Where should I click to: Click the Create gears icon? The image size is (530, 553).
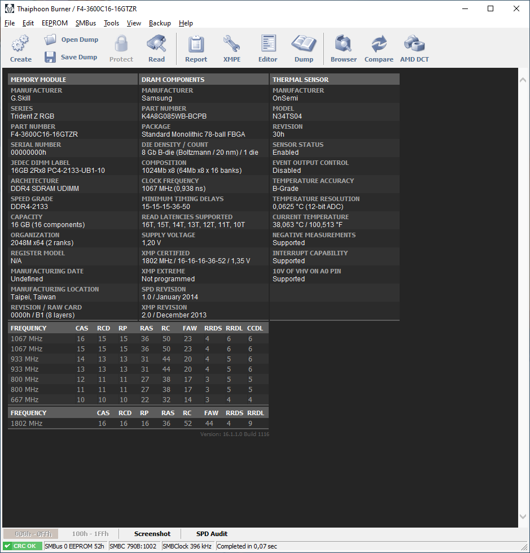[x=20, y=44]
